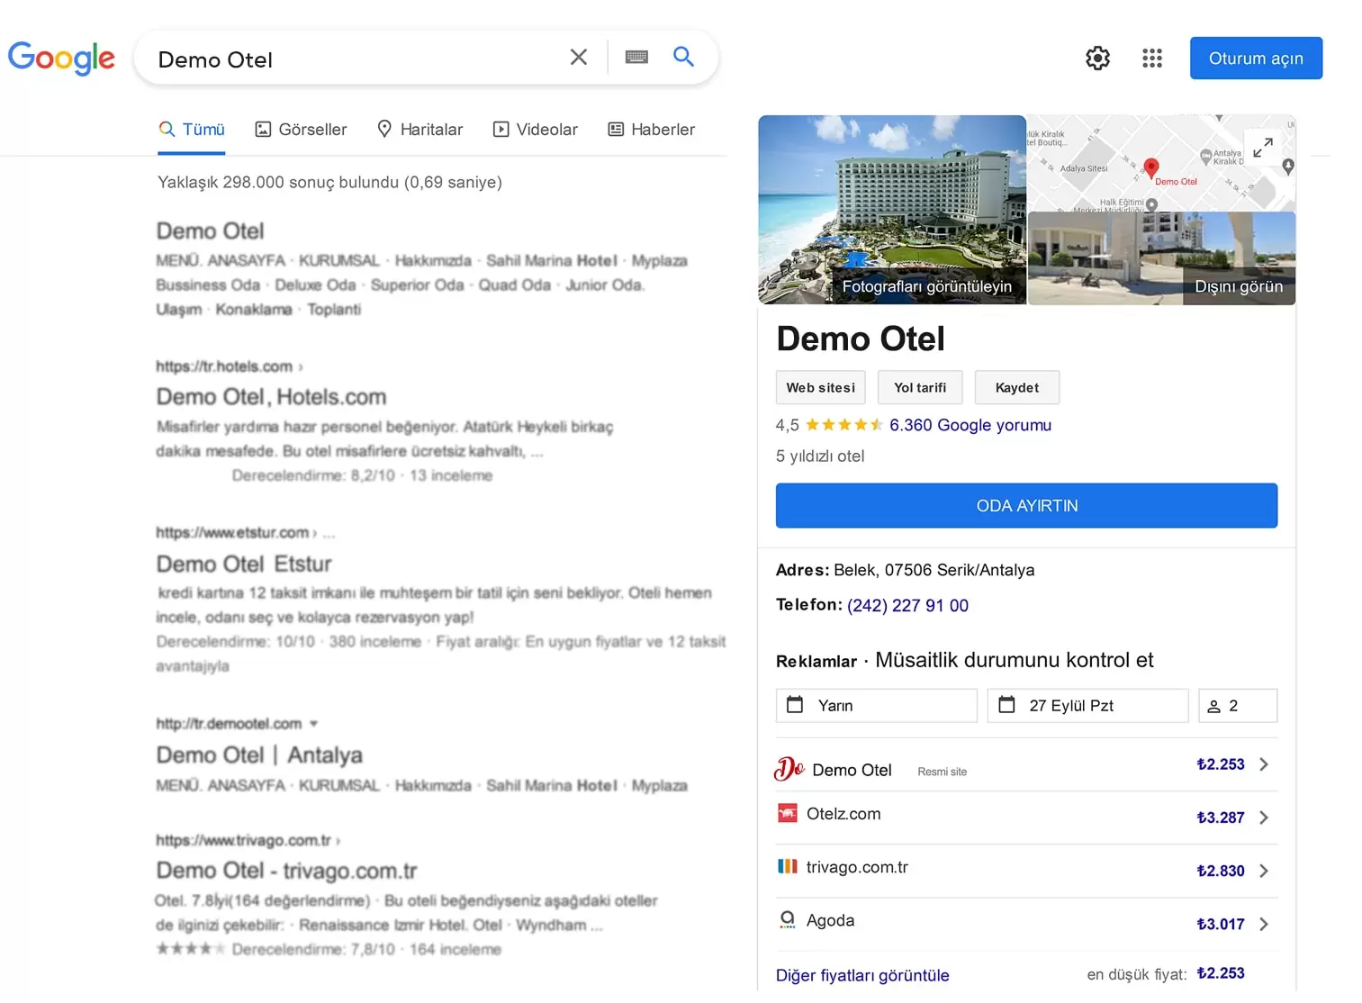
Task: Click the Fotoğrafları görüntüleyin hotel photo
Action: pos(892,210)
